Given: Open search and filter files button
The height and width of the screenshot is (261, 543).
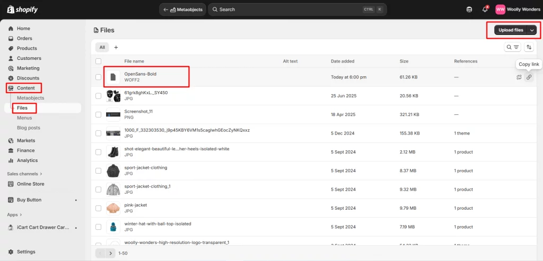Looking at the screenshot, I should 513,47.
